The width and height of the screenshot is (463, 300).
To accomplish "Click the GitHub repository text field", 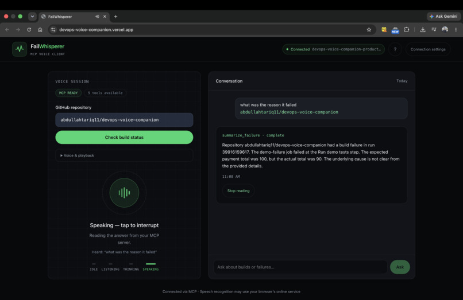I will pyautogui.click(x=124, y=120).
